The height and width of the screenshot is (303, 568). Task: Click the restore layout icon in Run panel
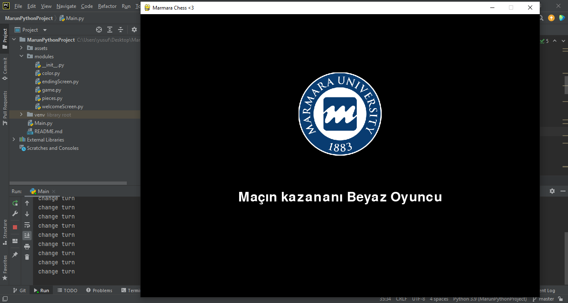click(15, 241)
